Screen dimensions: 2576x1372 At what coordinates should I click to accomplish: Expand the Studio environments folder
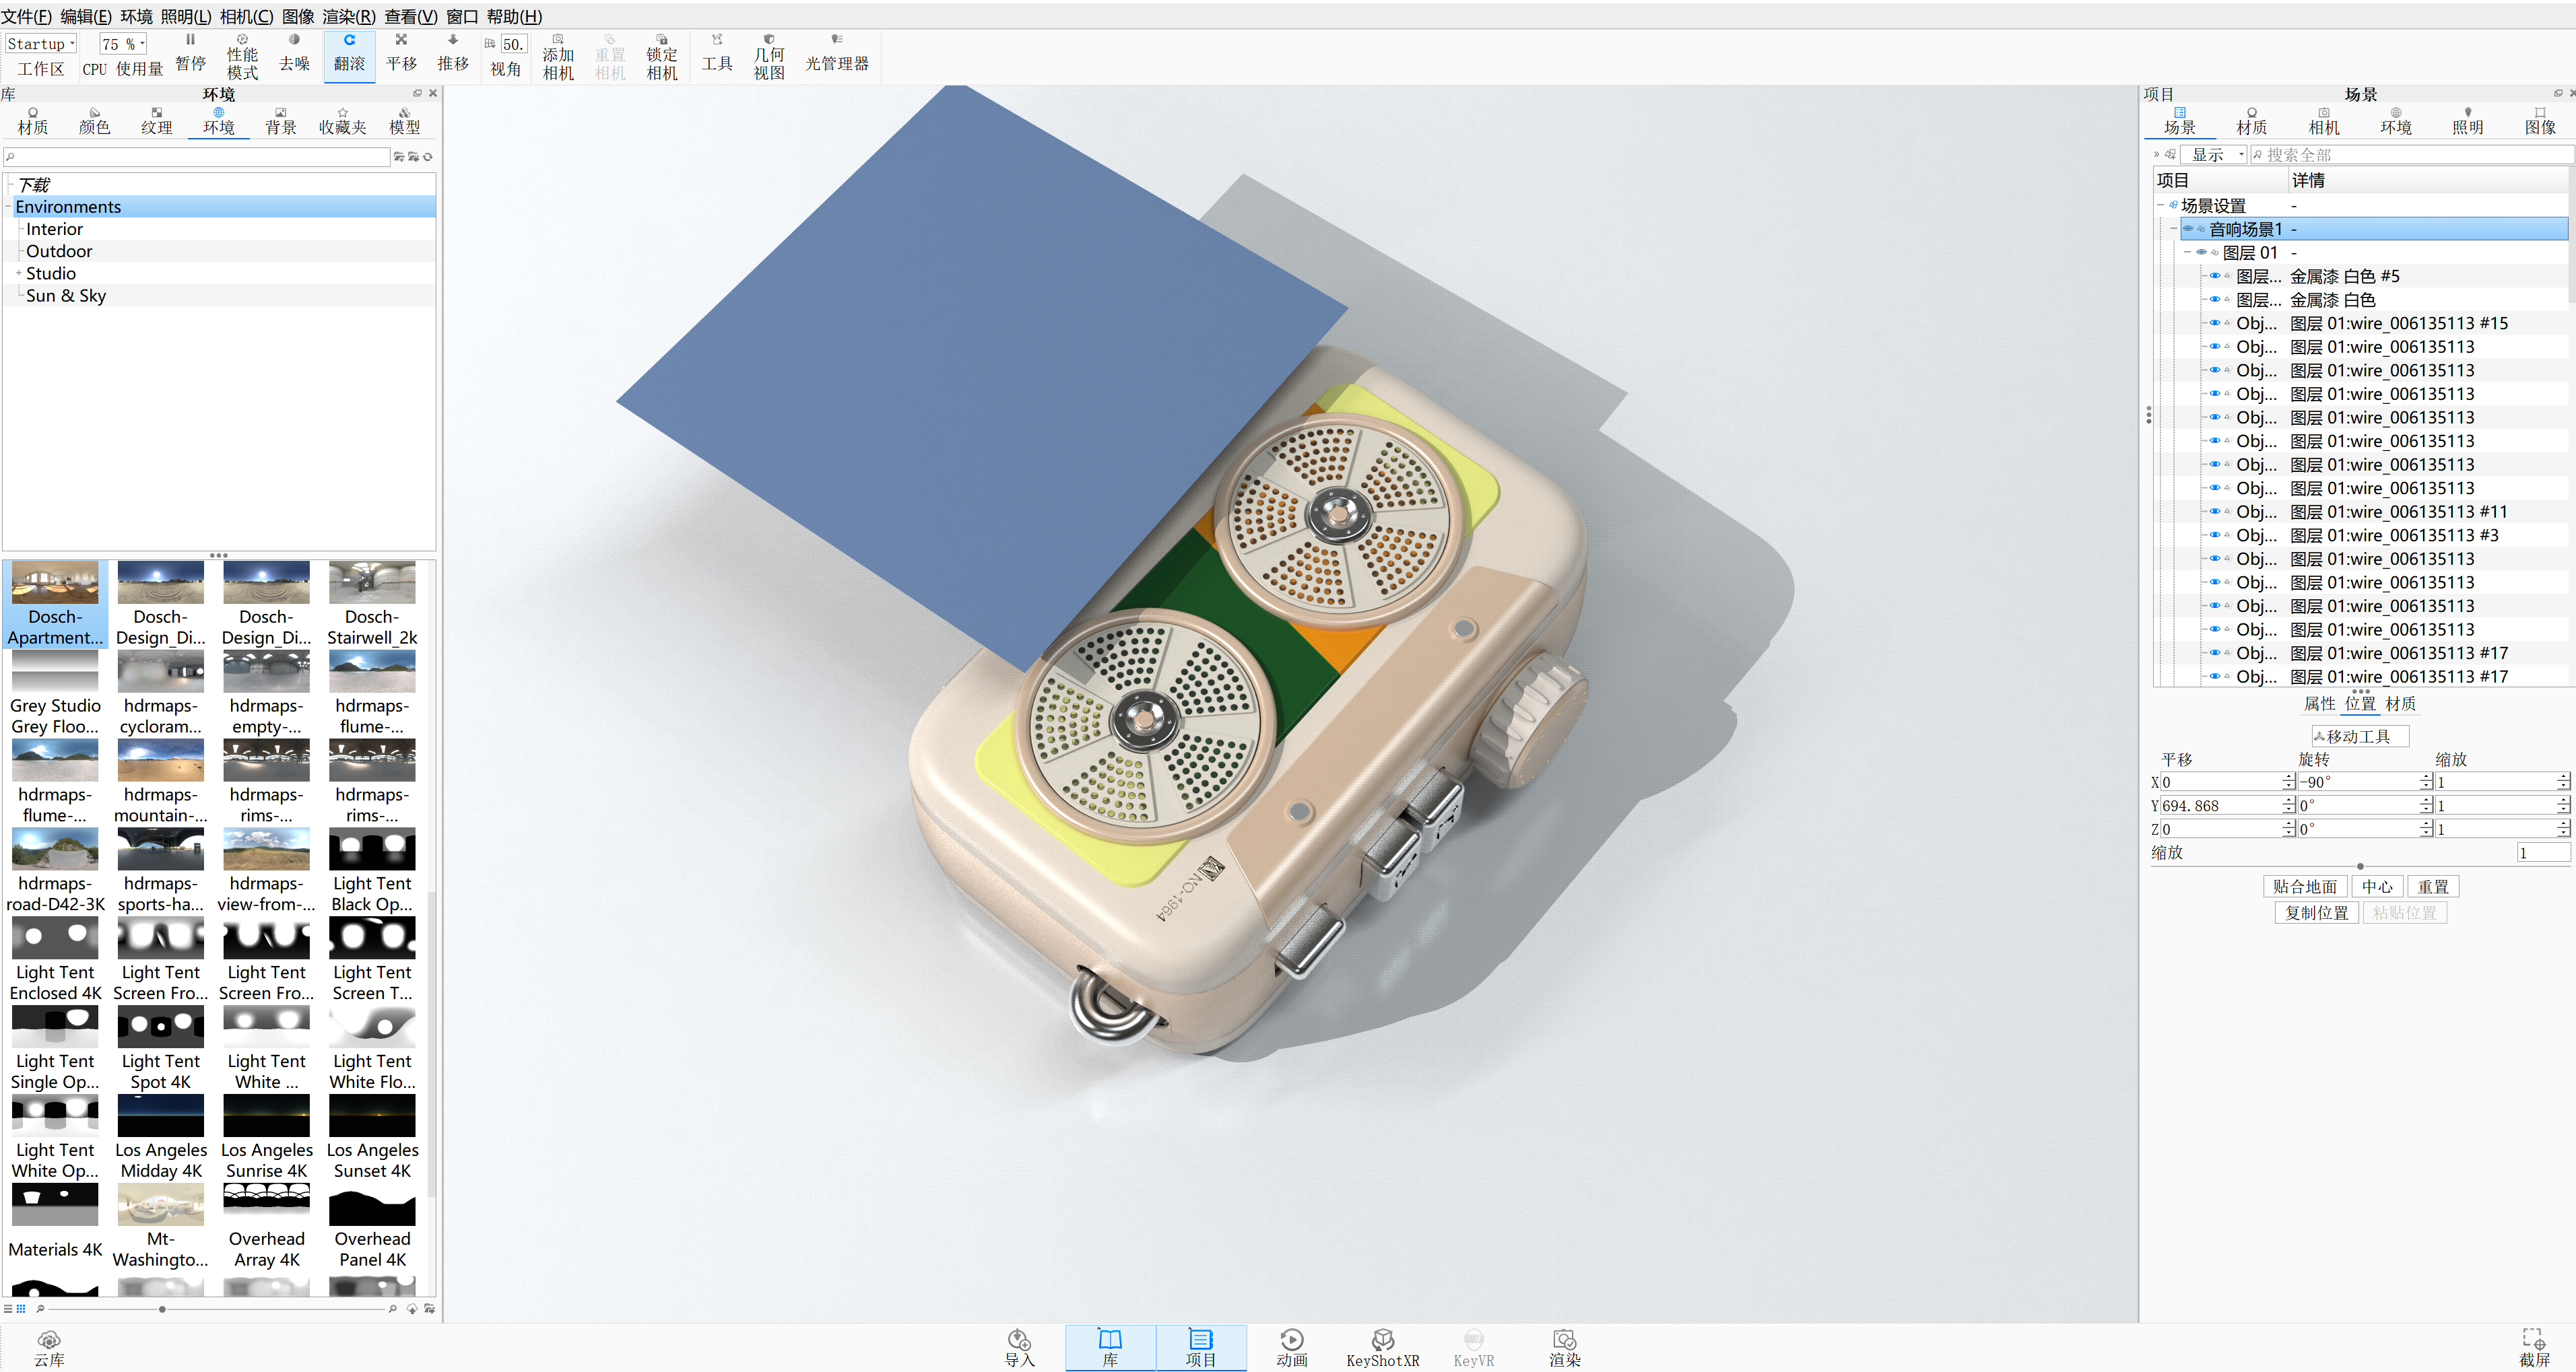pos(18,274)
